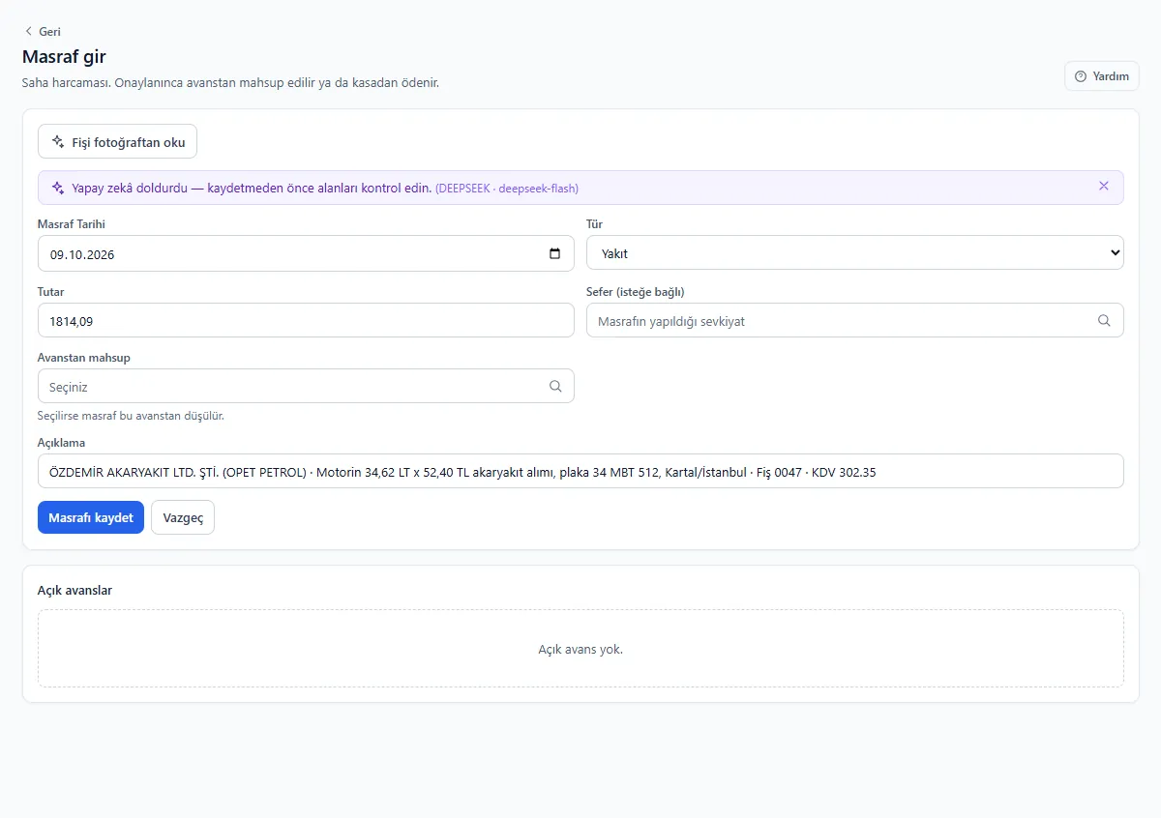Save with Masrafı kaydet button
This screenshot has height=818, width=1161.
click(x=91, y=517)
